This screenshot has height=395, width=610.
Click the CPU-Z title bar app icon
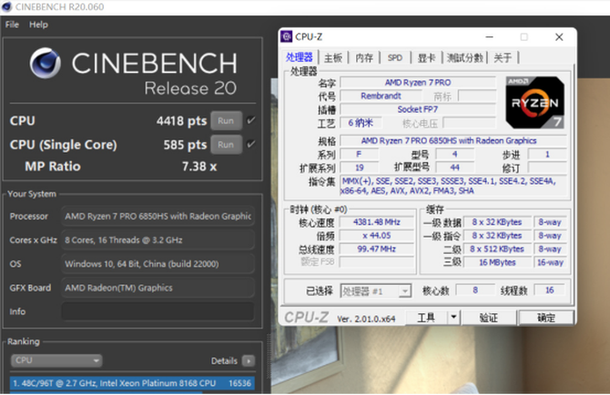(287, 36)
